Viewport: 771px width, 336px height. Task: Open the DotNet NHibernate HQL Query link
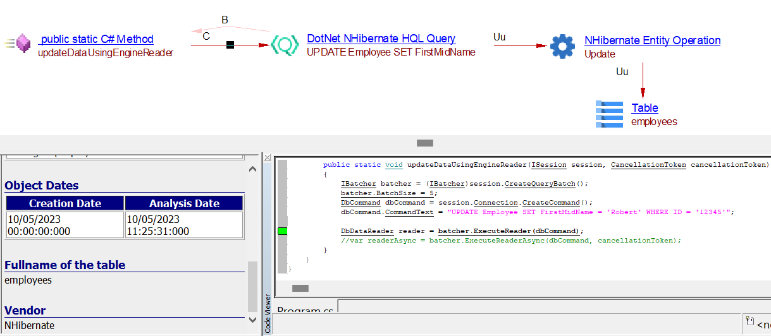(381, 39)
